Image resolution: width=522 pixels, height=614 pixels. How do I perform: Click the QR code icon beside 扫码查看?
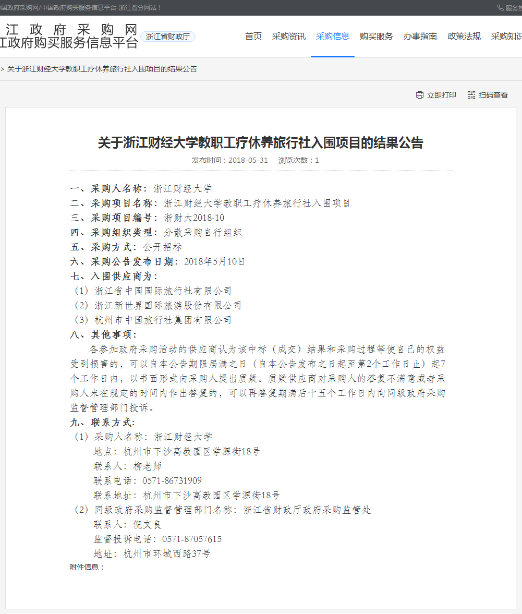(x=471, y=95)
